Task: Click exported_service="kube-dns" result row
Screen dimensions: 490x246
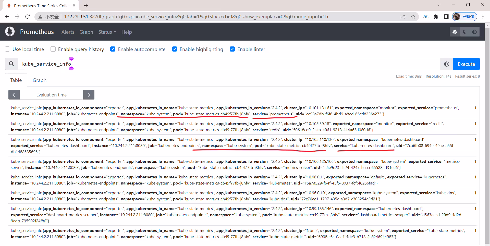Action: pyautogui.click(x=242, y=196)
